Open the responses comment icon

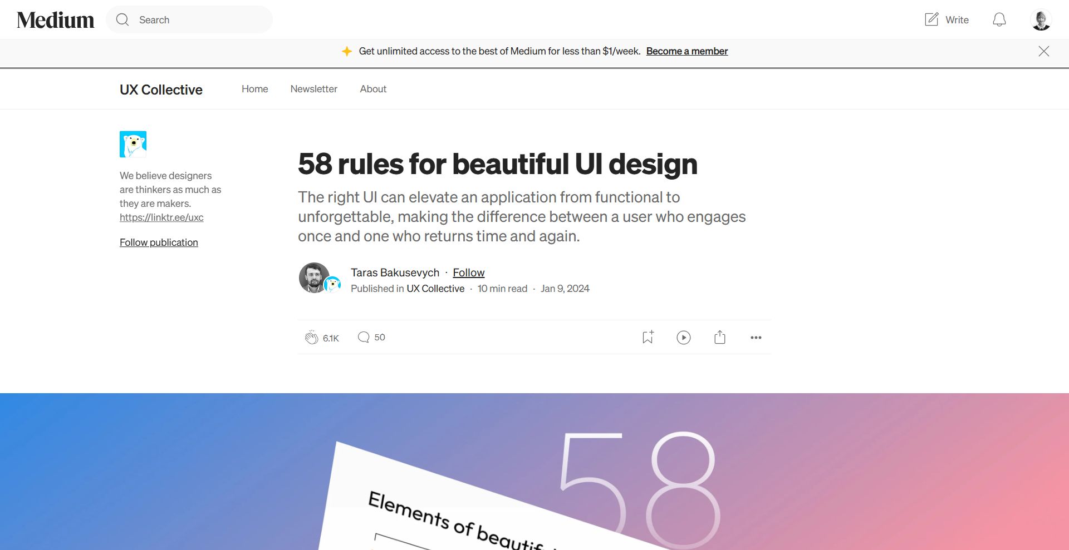click(x=364, y=337)
